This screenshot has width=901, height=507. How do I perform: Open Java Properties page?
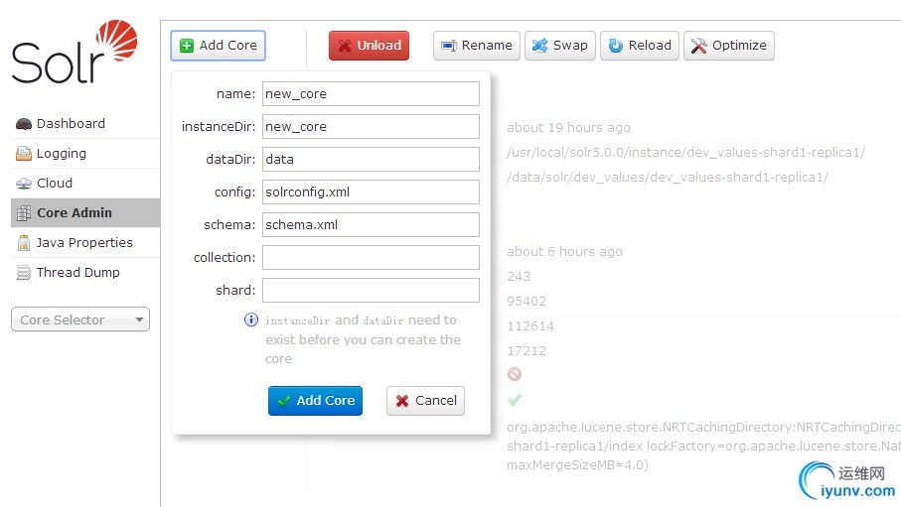(x=84, y=242)
